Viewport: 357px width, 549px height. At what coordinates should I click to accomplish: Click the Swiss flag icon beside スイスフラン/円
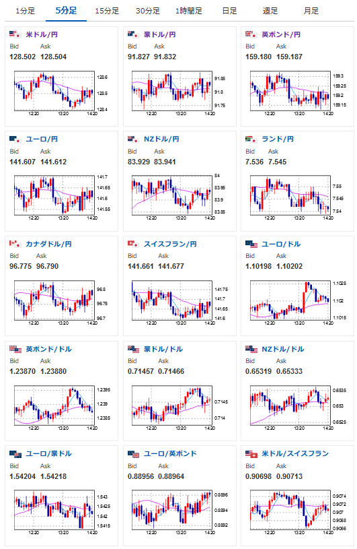pos(133,244)
